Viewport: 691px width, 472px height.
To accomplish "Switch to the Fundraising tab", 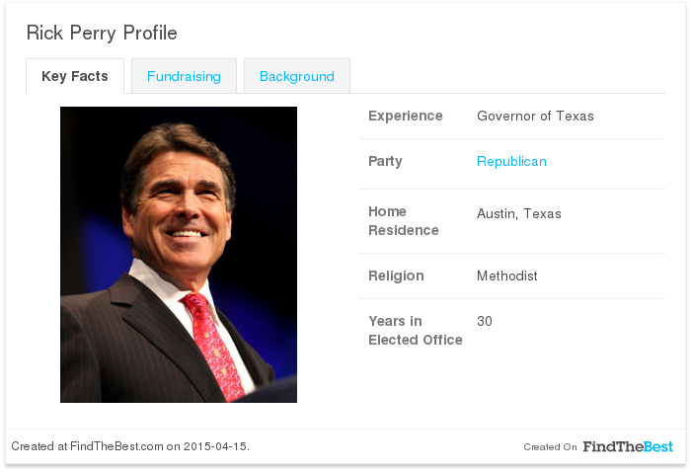I will point(184,76).
